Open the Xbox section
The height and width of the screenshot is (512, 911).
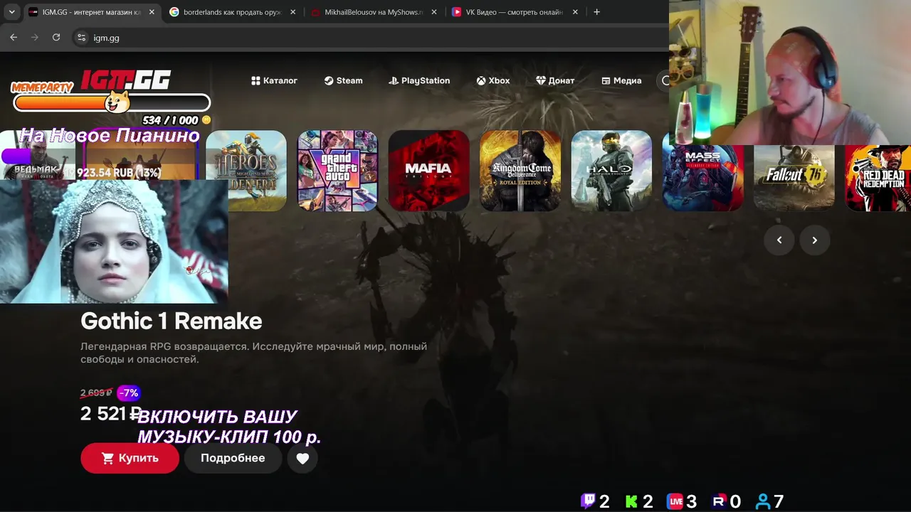click(493, 80)
